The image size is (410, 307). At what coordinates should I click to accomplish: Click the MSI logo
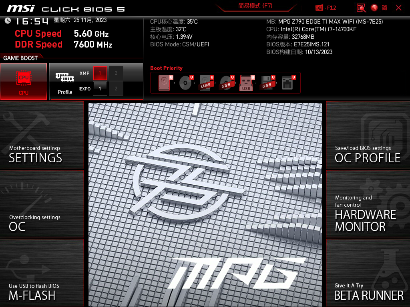click(21, 8)
